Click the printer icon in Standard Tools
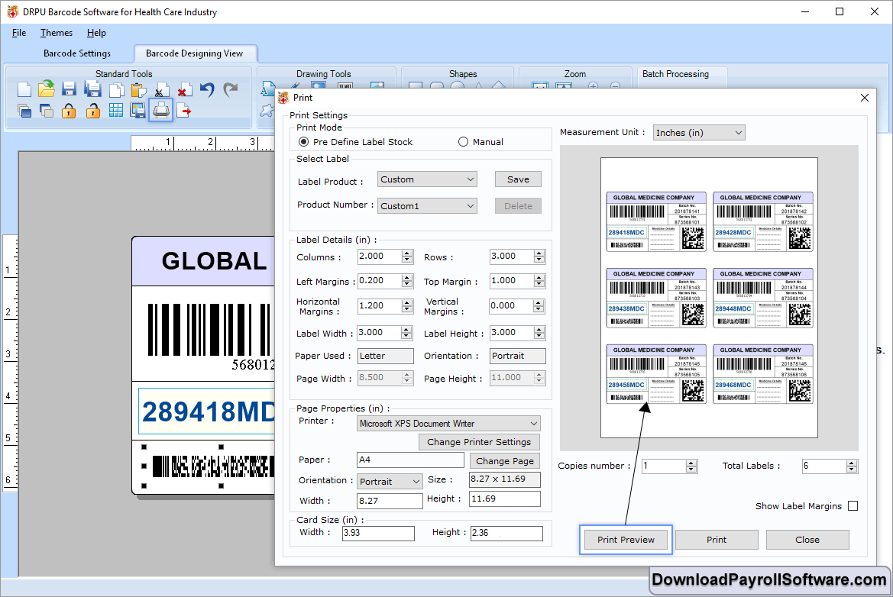Screen dimensions: 893x597 [x=160, y=110]
